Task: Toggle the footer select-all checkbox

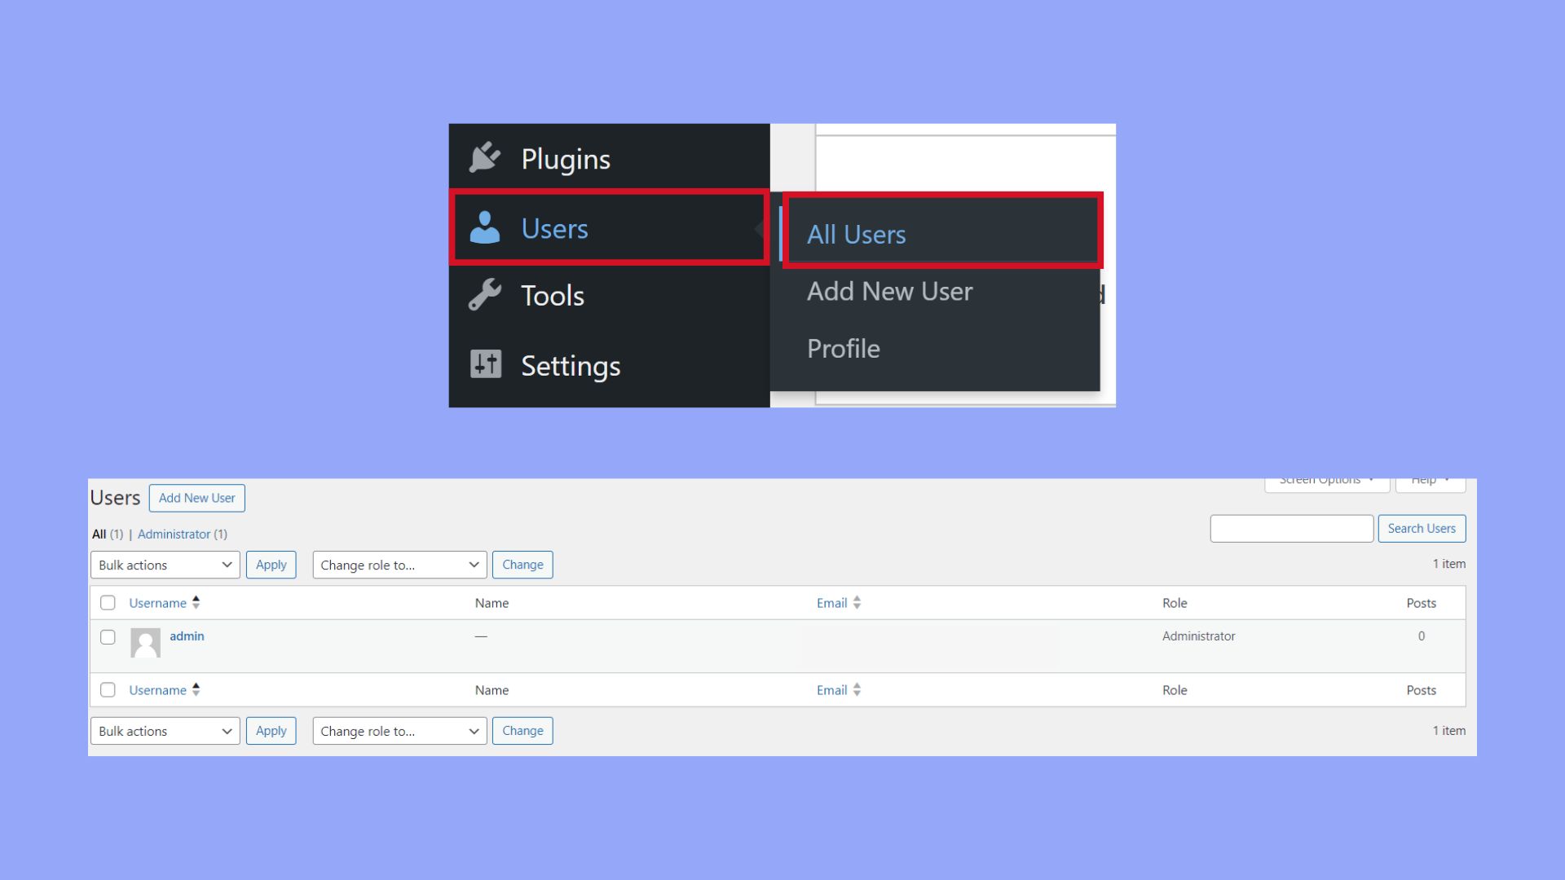Action: (x=108, y=690)
